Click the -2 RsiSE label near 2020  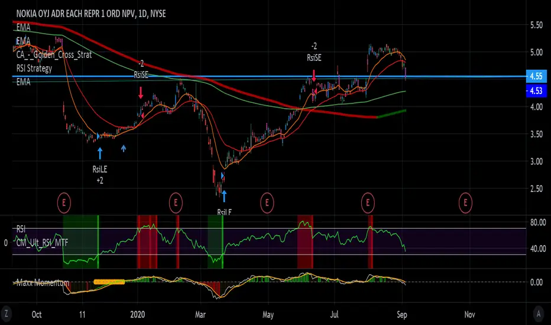tap(141, 69)
